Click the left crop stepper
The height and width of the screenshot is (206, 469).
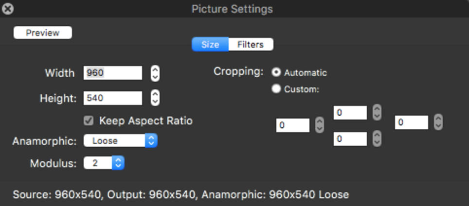tap(319, 125)
